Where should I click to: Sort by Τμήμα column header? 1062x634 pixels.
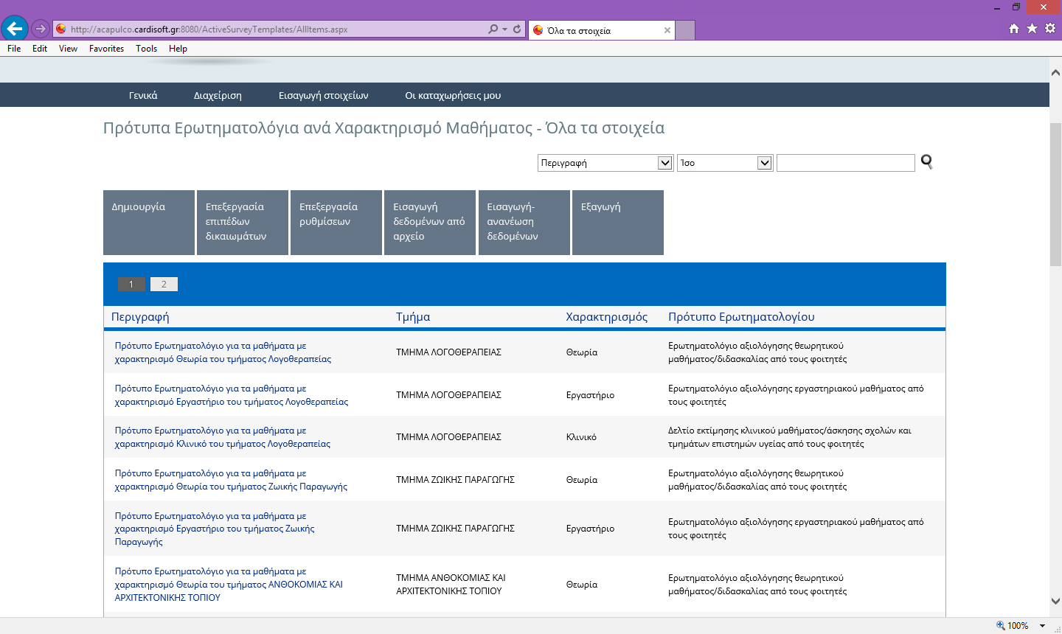pyautogui.click(x=413, y=317)
